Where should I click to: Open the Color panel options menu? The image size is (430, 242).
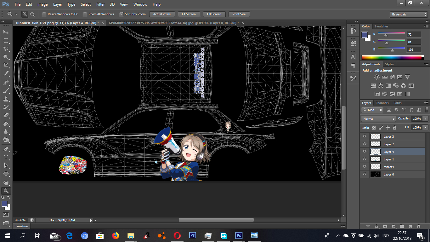point(426,26)
